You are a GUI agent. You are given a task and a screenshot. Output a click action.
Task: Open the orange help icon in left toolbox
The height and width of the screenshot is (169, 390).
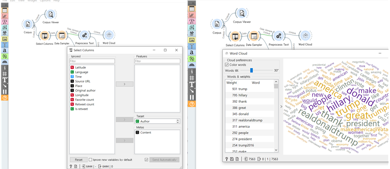coord(4,98)
